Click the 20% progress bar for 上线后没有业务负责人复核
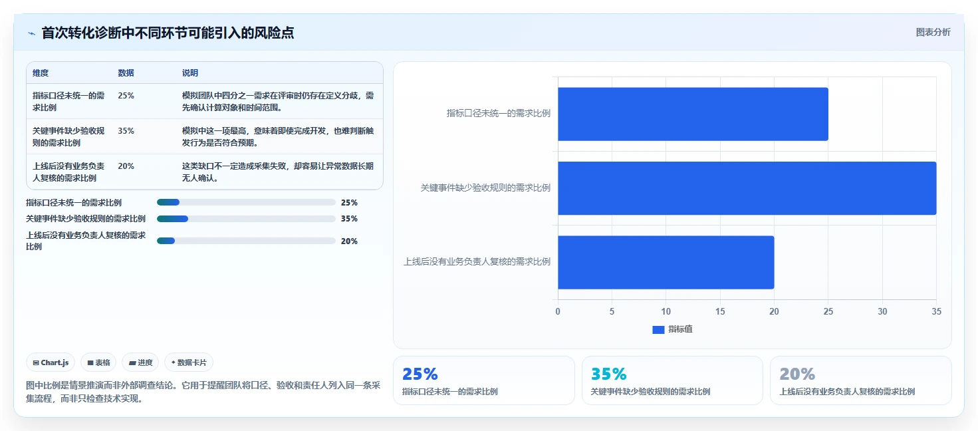978x431 pixels. pos(246,241)
